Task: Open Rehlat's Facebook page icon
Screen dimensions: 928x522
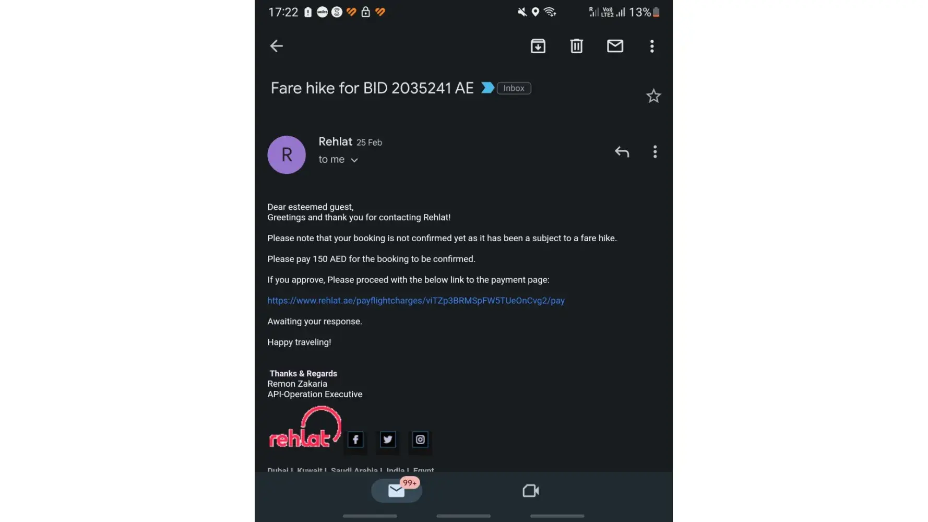Action: tap(355, 440)
